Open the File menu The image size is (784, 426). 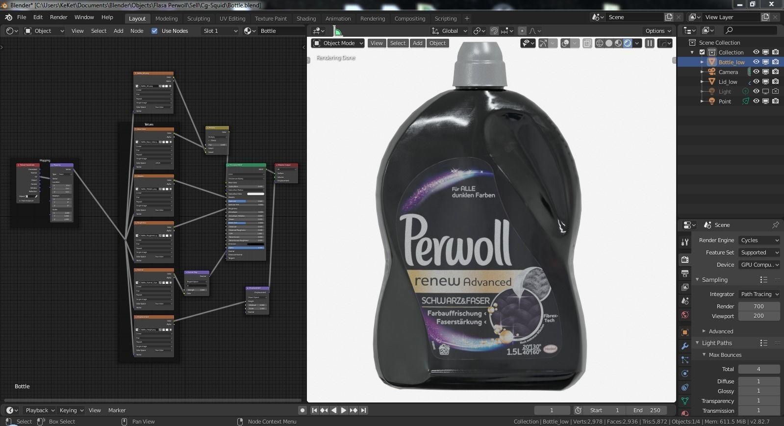(x=22, y=17)
